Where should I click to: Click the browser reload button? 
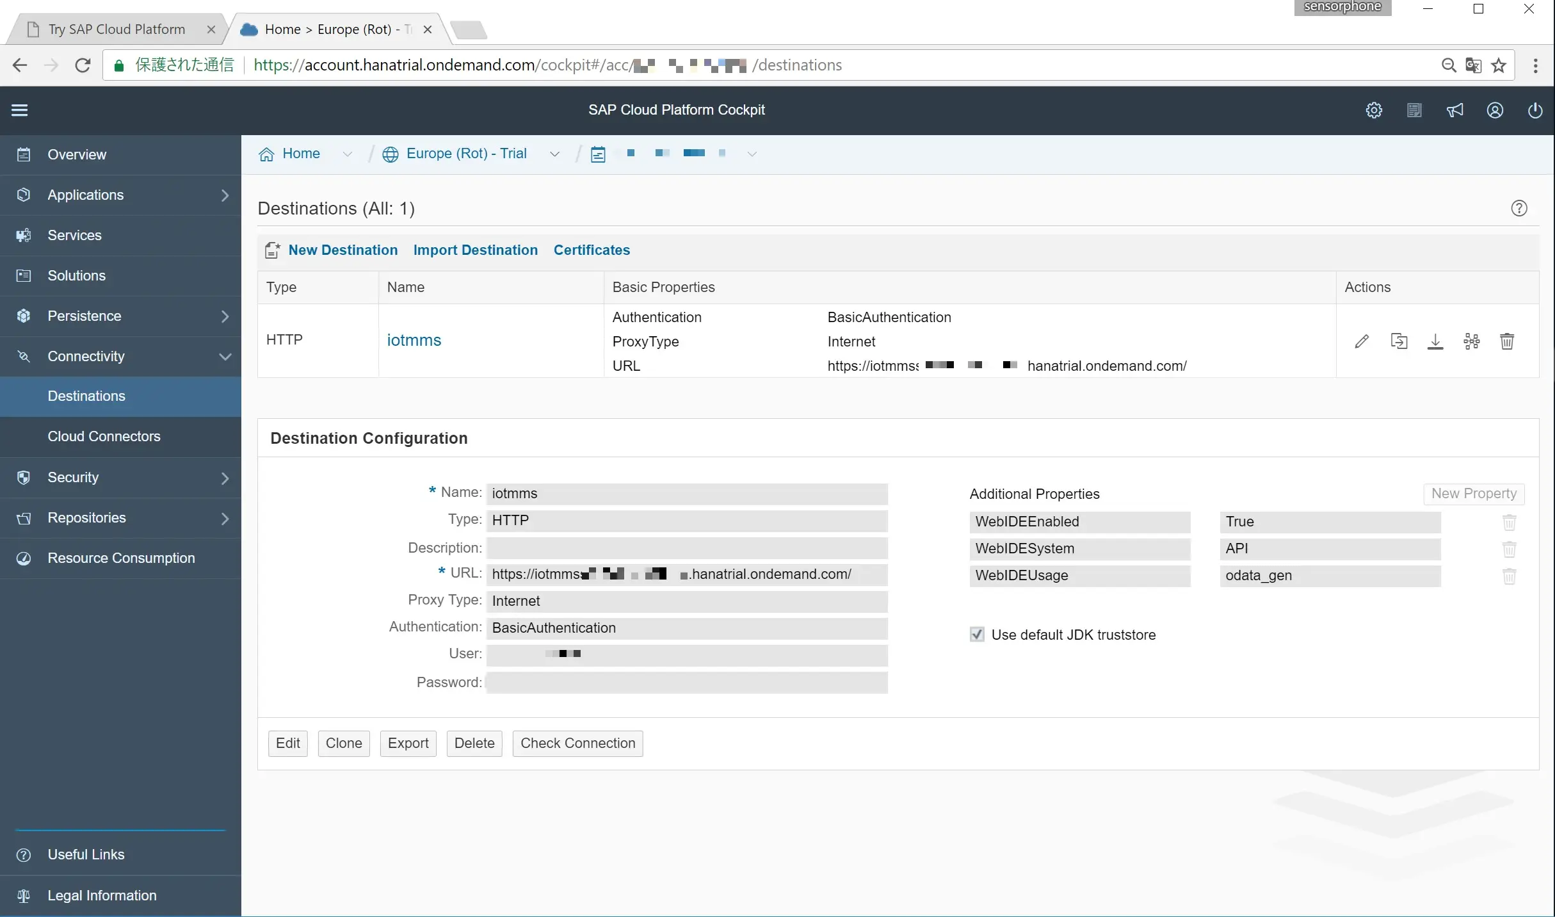click(x=83, y=65)
